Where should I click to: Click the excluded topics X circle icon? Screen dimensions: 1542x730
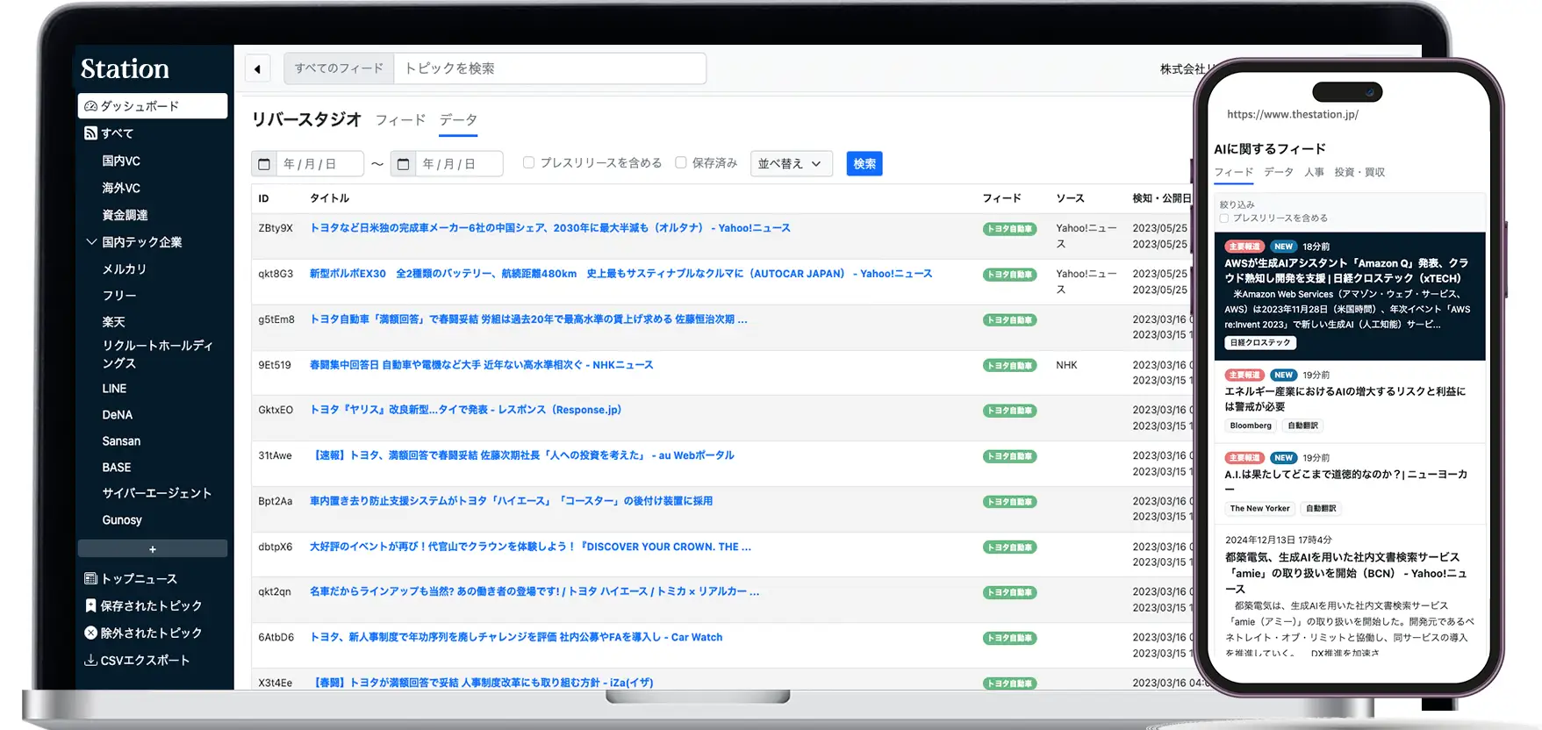click(x=90, y=633)
